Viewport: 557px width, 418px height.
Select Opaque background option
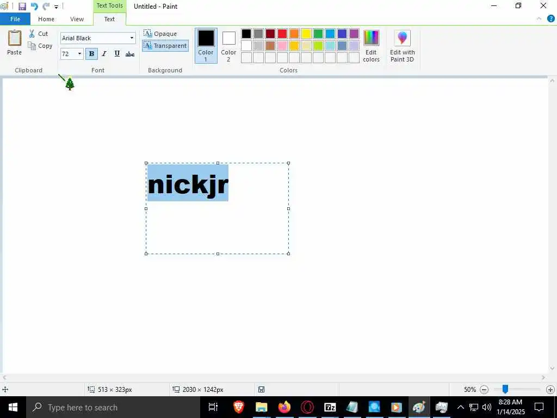coord(160,34)
